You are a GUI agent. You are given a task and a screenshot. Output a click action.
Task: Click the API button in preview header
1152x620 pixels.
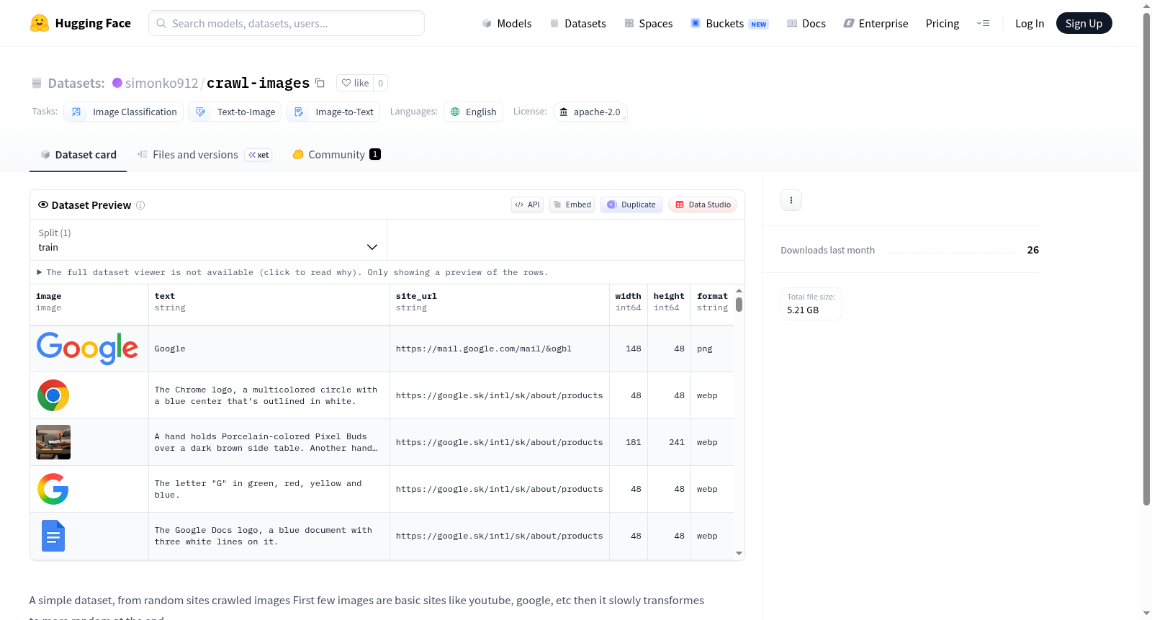527,205
